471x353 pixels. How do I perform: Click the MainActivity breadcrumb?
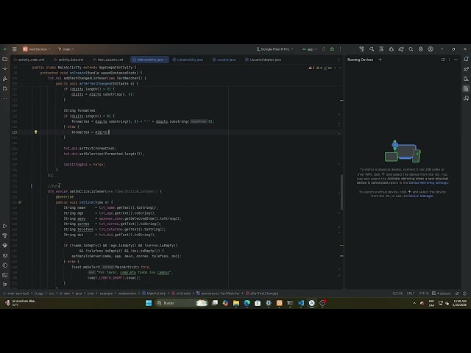(154, 293)
